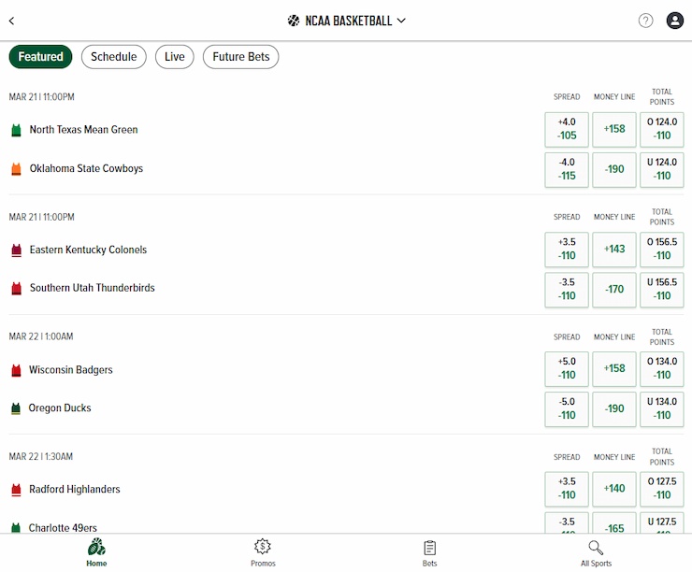Screen dimensions: 692x572
Task: Expand the NCAA Basketball league dropdown
Action: [401, 21]
